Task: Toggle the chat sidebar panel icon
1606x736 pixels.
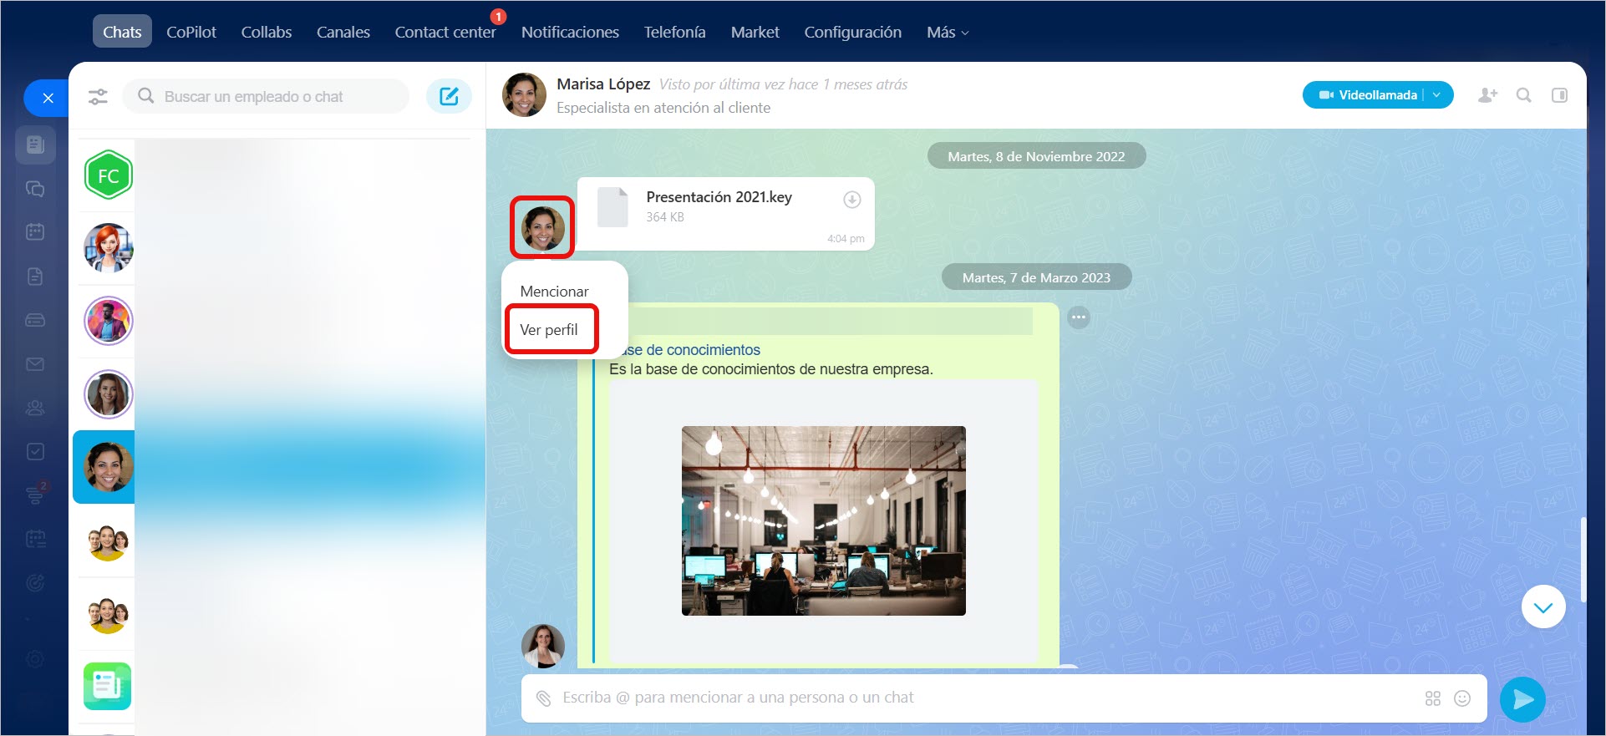Action: [1559, 95]
